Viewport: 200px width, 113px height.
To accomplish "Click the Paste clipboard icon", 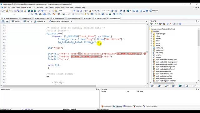I will click(56, 11).
